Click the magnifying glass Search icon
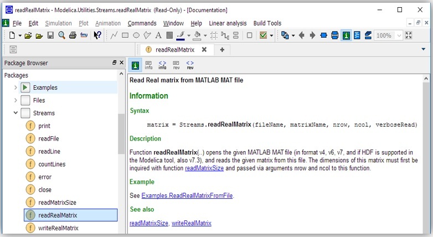Viewport: 433px width, 237px height. (x=61, y=35)
